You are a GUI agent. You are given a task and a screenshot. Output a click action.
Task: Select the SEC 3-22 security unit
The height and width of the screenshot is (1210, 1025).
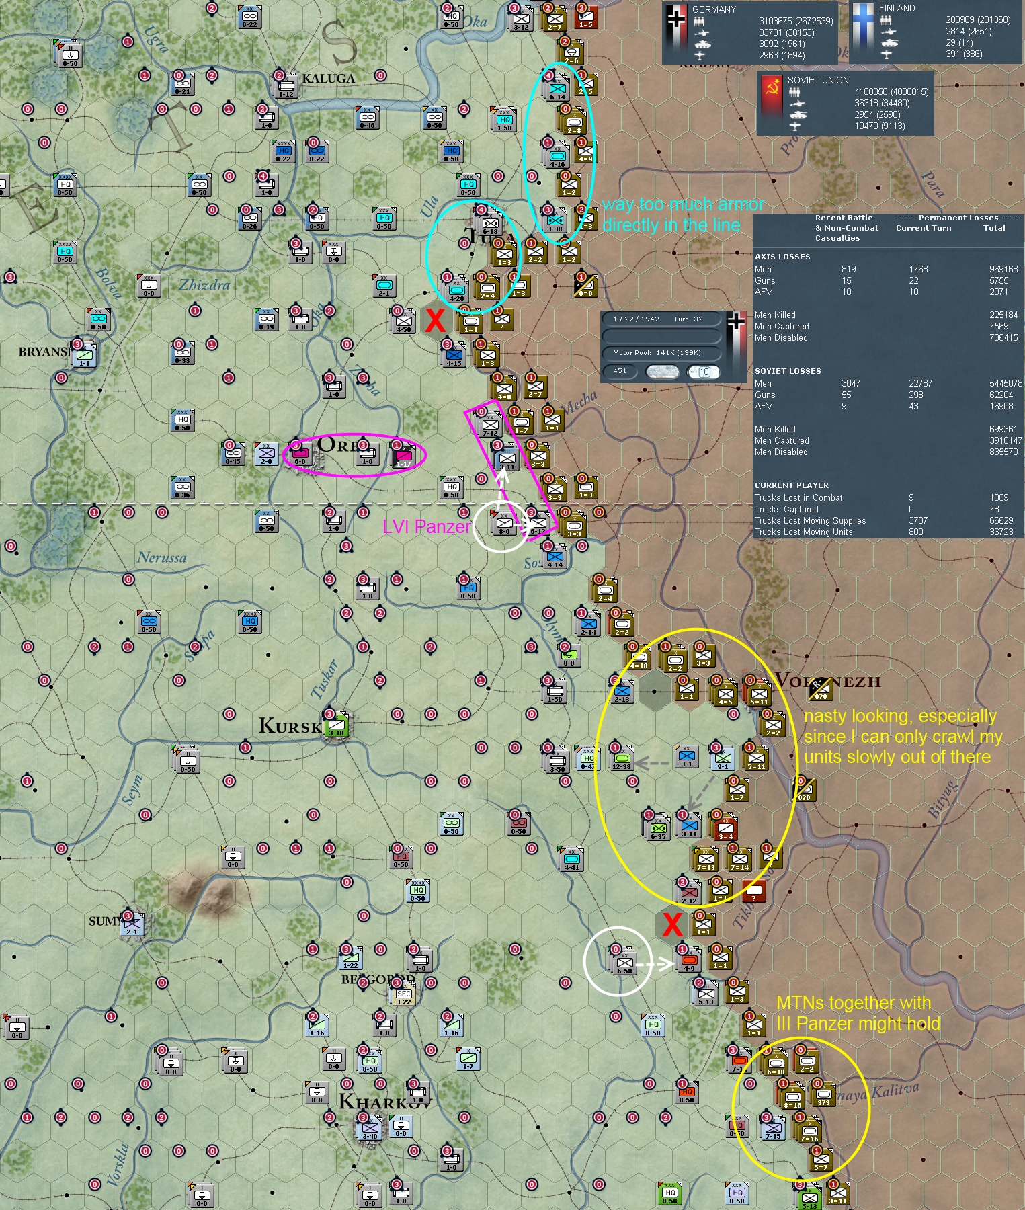403,994
